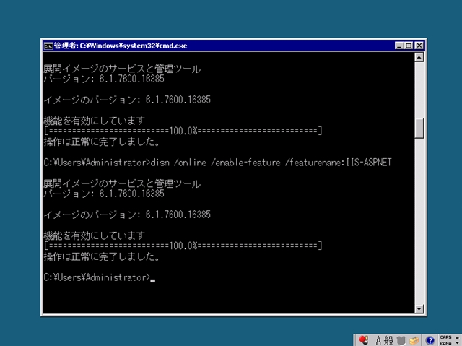This screenshot has width=462, height=346.
Task: Click the first 'イメージのバージョン: 6.1.7600.16385' line
Action: pyautogui.click(x=127, y=100)
